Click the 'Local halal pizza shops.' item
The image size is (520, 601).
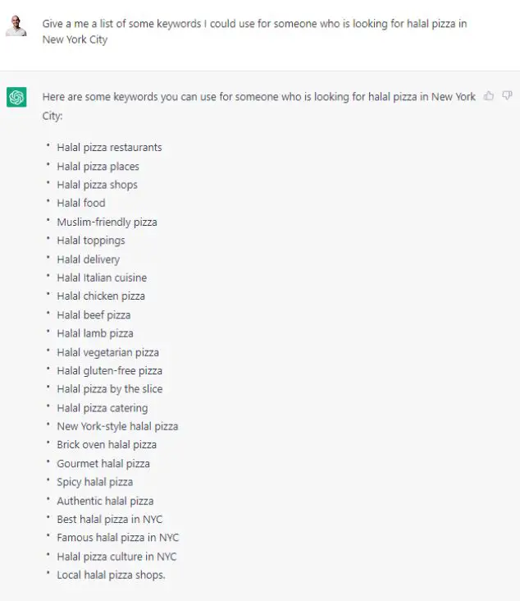[x=111, y=575]
